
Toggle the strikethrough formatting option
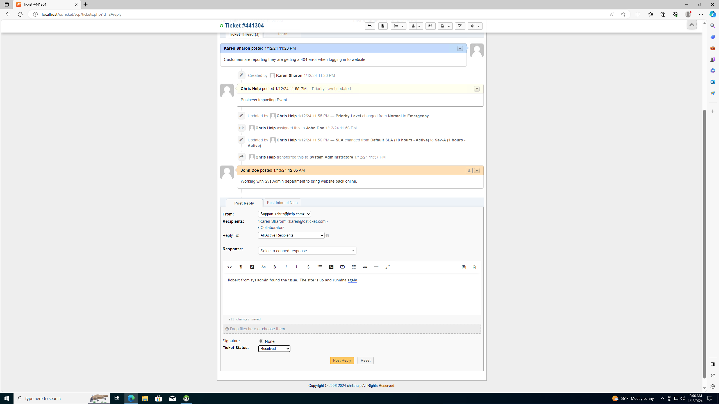[308, 267]
